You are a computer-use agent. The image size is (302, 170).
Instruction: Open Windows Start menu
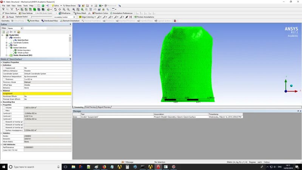pos(3,167)
